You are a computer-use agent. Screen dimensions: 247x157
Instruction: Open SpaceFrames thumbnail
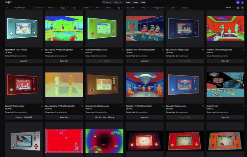[225, 84]
